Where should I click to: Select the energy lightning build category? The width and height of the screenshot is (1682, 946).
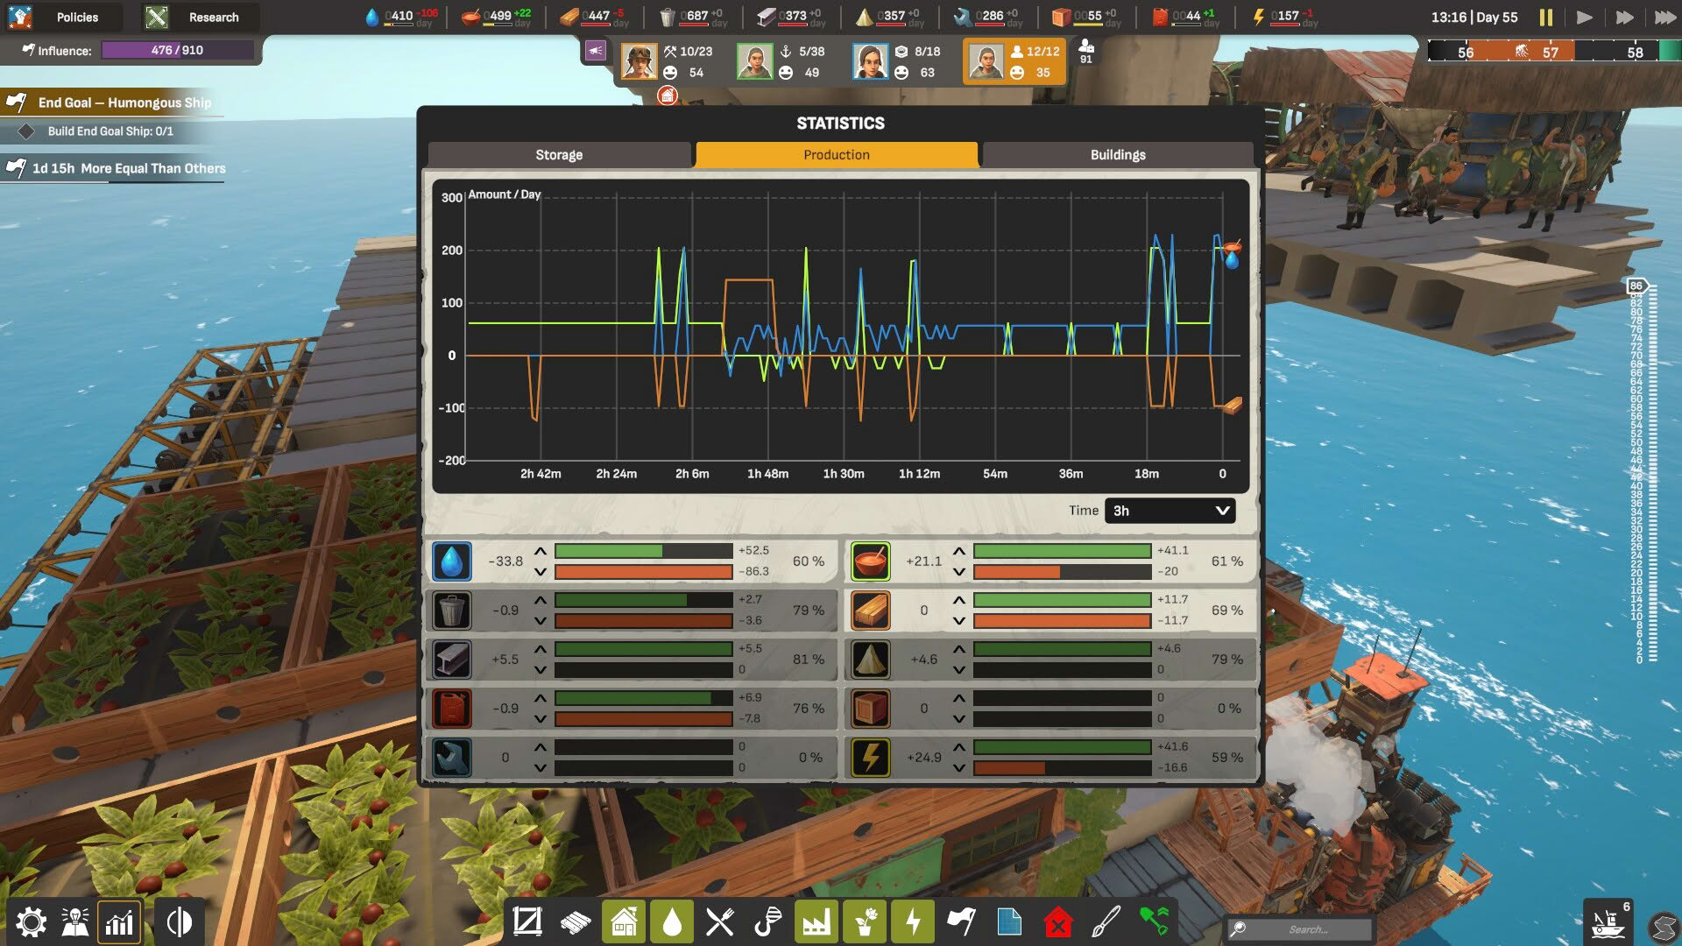[913, 922]
